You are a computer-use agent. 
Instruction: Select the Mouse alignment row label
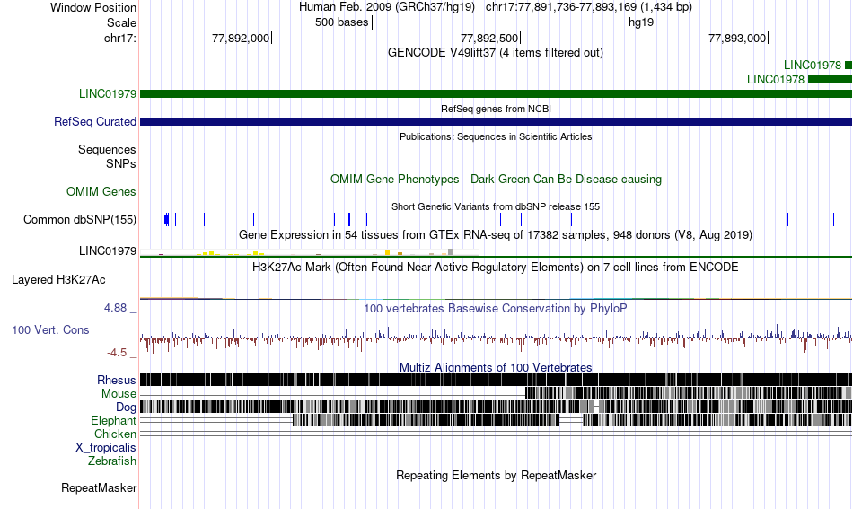point(119,394)
